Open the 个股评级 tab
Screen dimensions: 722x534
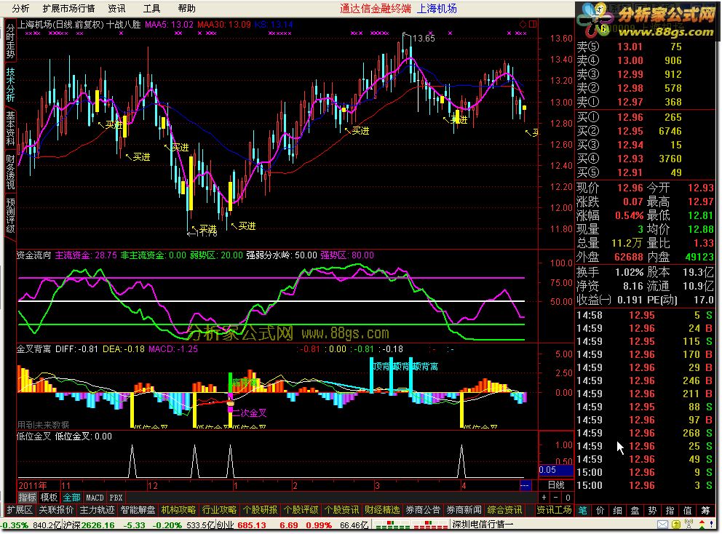(x=301, y=510)
